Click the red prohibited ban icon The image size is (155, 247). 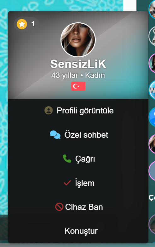59,207
